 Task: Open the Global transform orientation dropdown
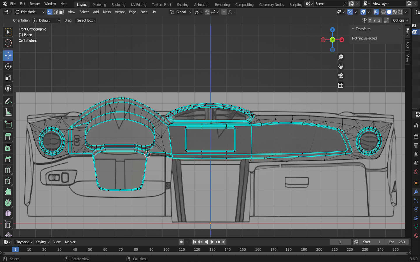tap(181, 12)
